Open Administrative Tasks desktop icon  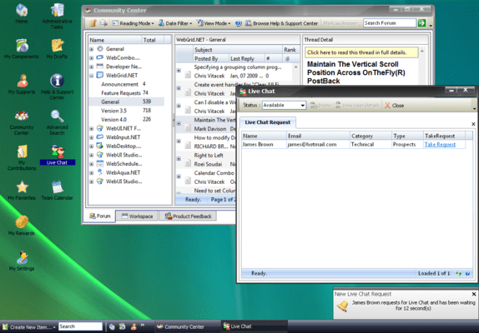click(57, 16)
